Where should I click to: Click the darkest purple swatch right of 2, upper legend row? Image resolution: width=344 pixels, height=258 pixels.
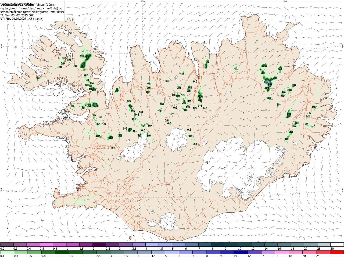point(99,245)
